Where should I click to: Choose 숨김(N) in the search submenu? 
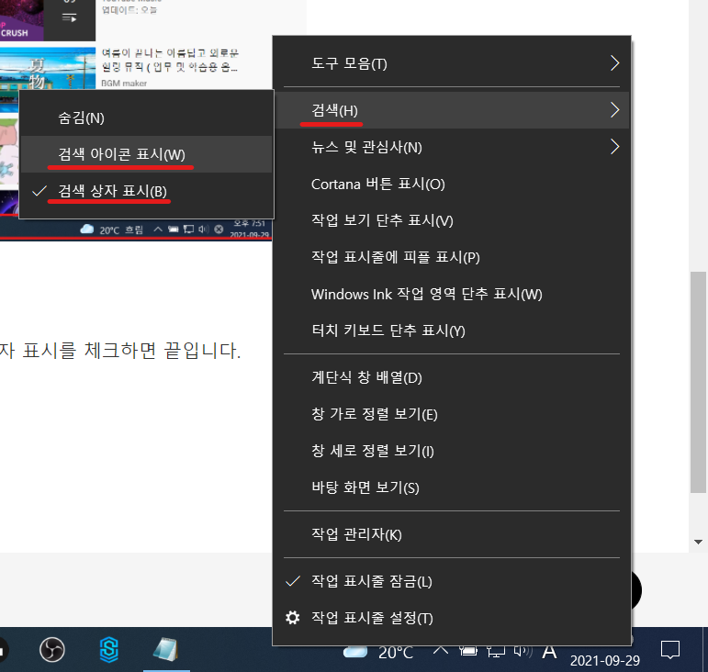tap(146, 118)
